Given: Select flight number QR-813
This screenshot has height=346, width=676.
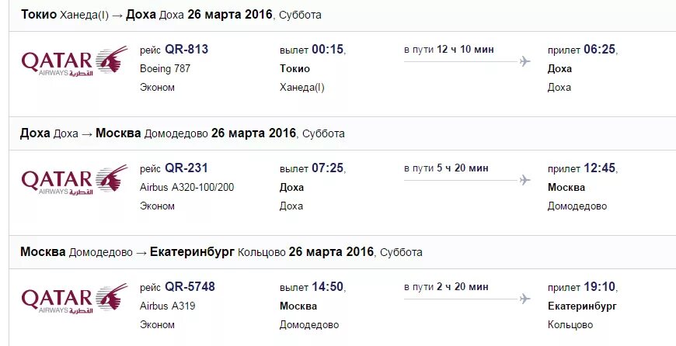Looking at the screenshot, I should point(186,50).
